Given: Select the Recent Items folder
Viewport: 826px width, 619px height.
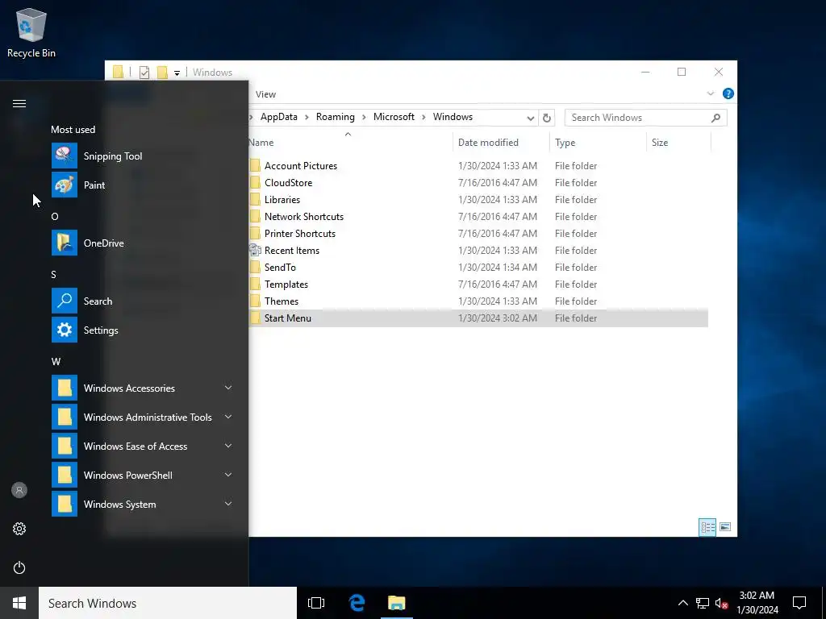Looking at the screenshot, I should point(292,251).
